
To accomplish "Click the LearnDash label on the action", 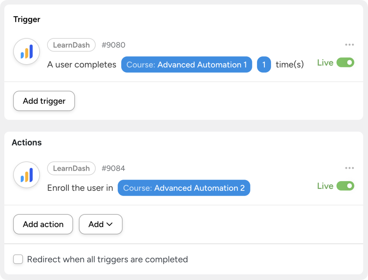I will click(x=71, y=168).
